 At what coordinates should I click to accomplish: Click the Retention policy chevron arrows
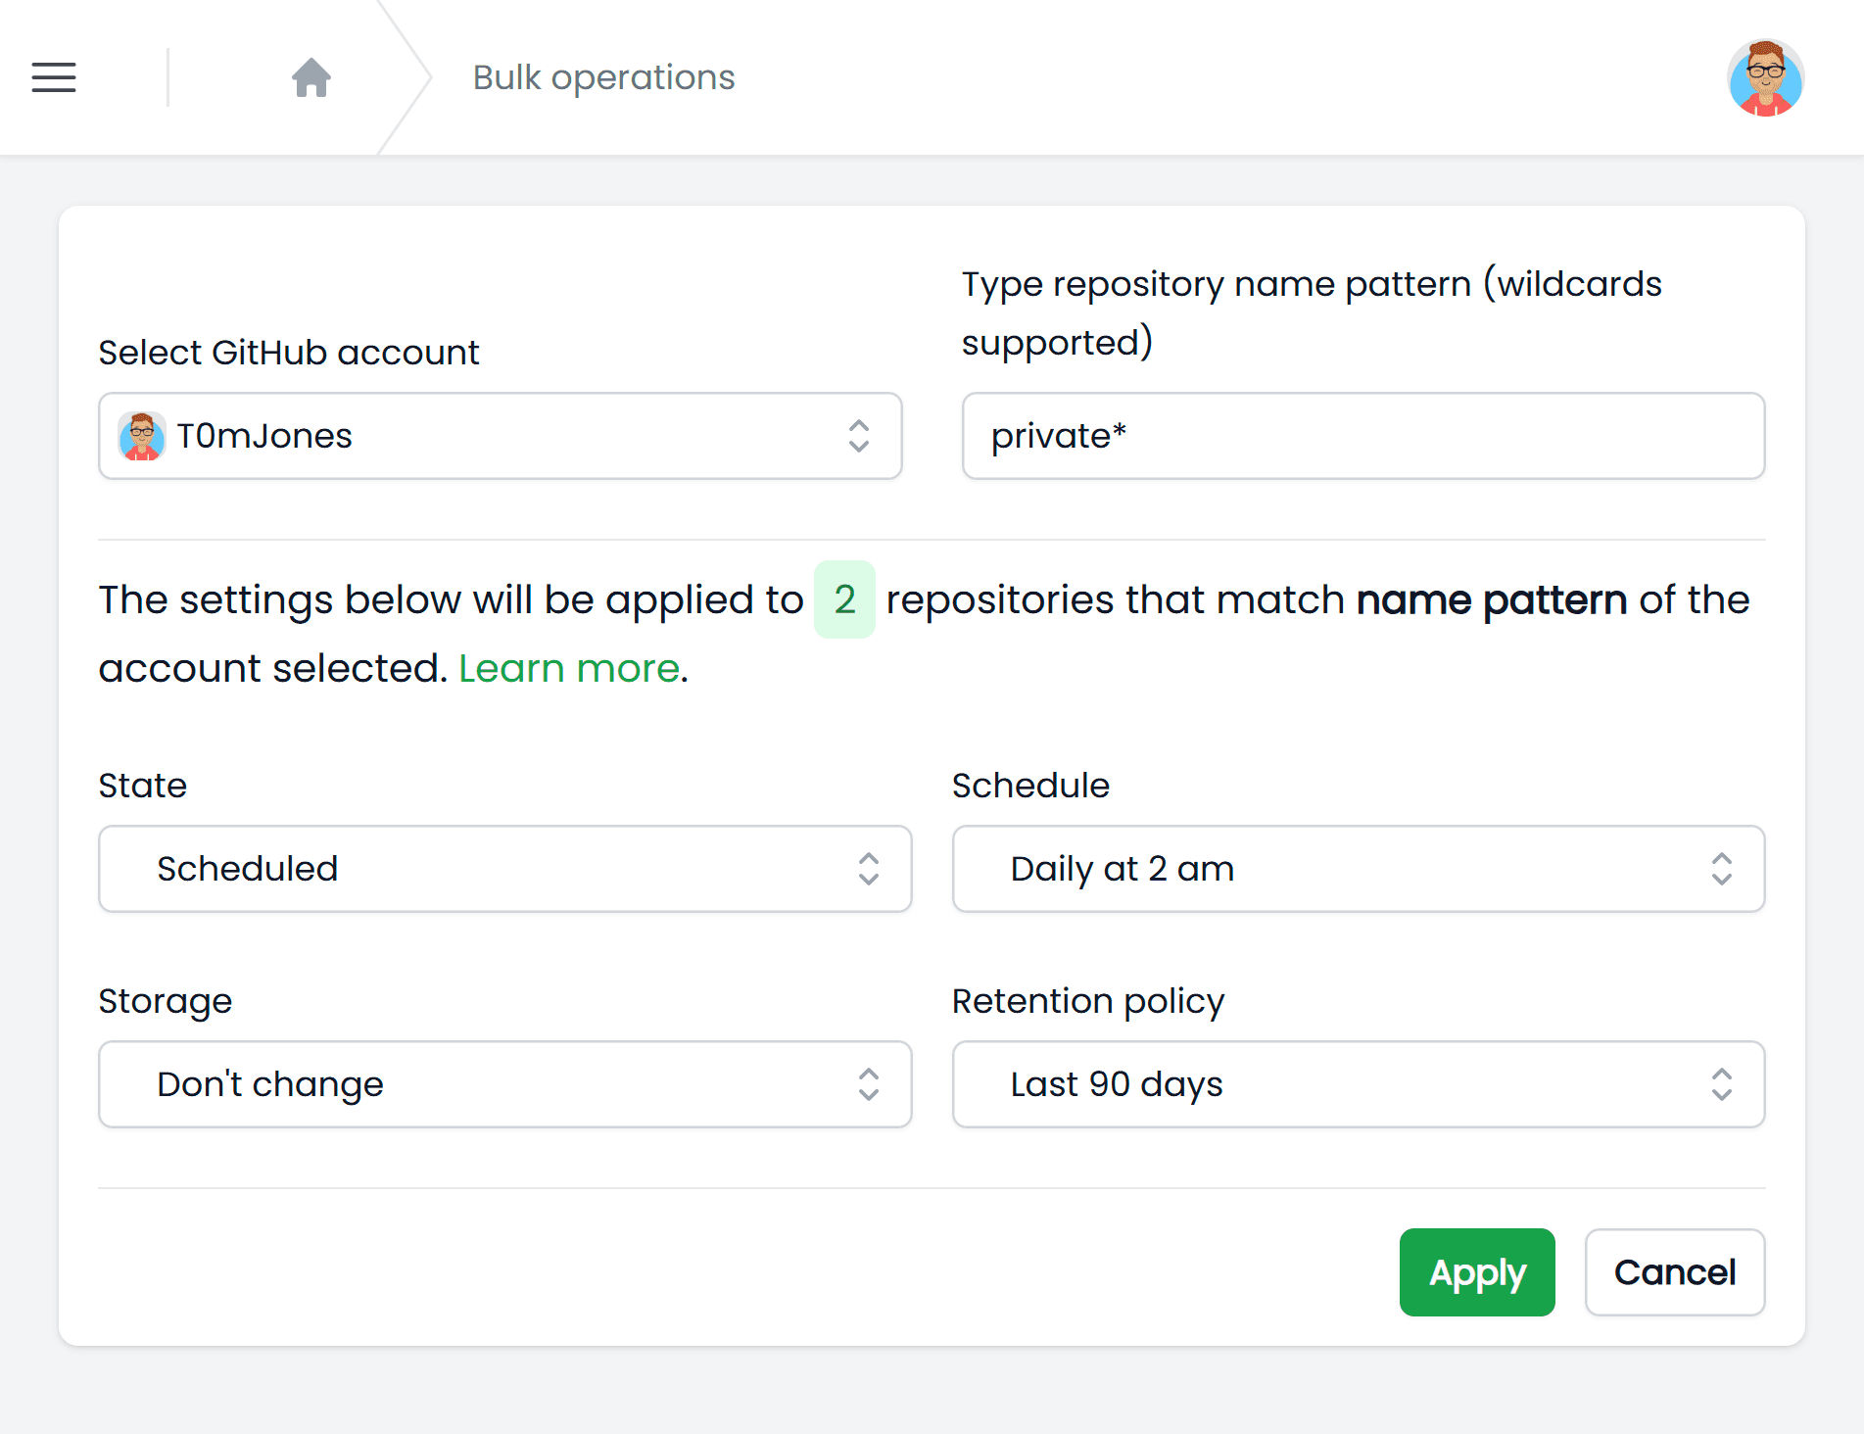coord(1722,1084)
